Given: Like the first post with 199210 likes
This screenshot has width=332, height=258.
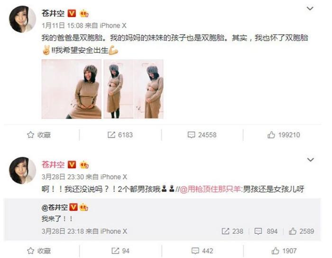Looking at the screenshot, I should [x=284, y=135].
